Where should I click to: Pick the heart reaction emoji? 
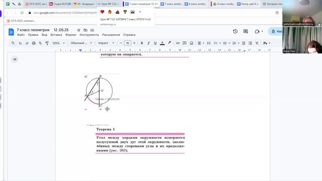pos(102,12)
